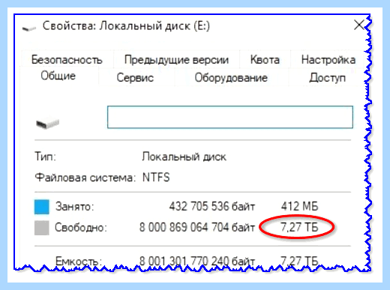Open the Безопасность tab

[x=67, y=60]
